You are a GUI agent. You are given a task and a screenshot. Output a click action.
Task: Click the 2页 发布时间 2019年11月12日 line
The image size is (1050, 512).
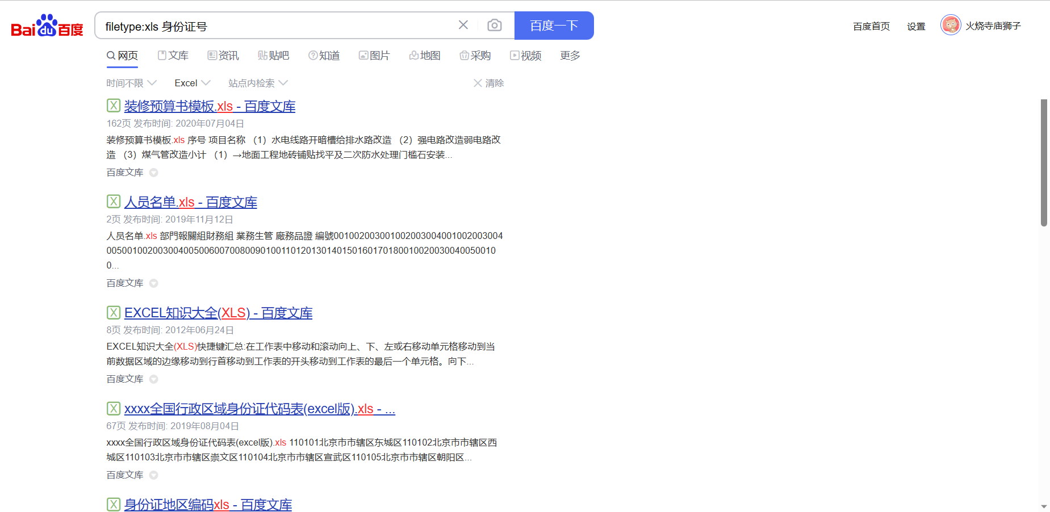170,220
